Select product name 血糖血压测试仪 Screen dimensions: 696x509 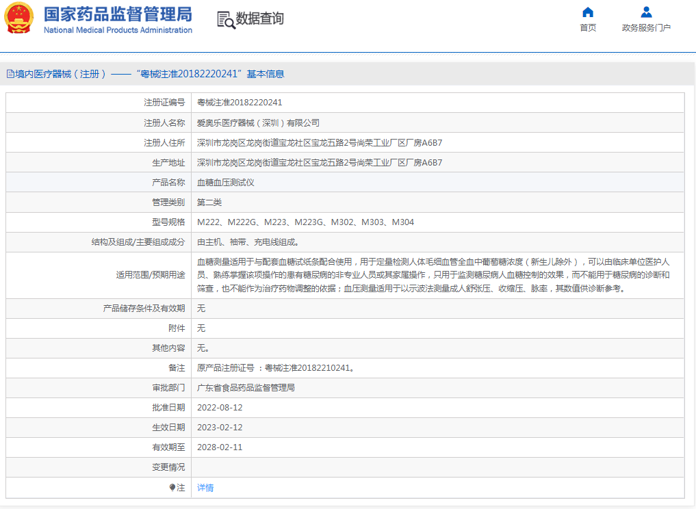225,183
